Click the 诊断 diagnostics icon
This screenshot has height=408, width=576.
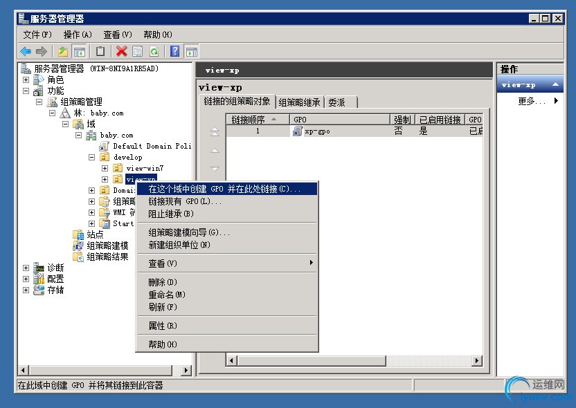[39, 268]
